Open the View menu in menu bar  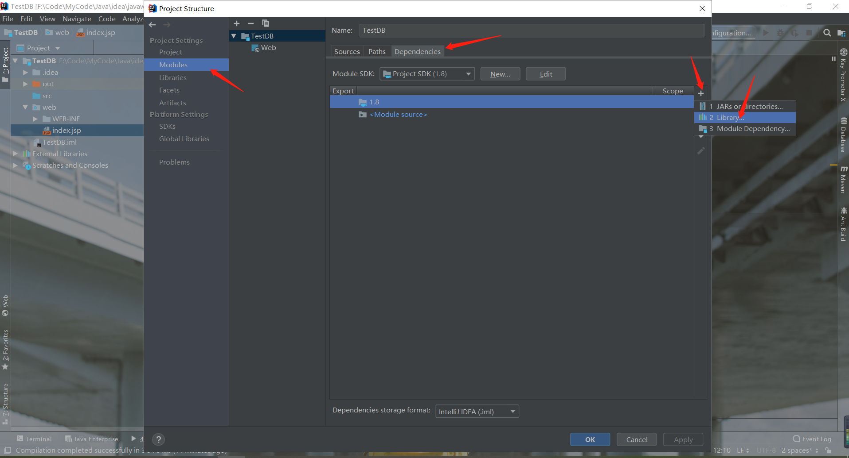coord(47,19)
